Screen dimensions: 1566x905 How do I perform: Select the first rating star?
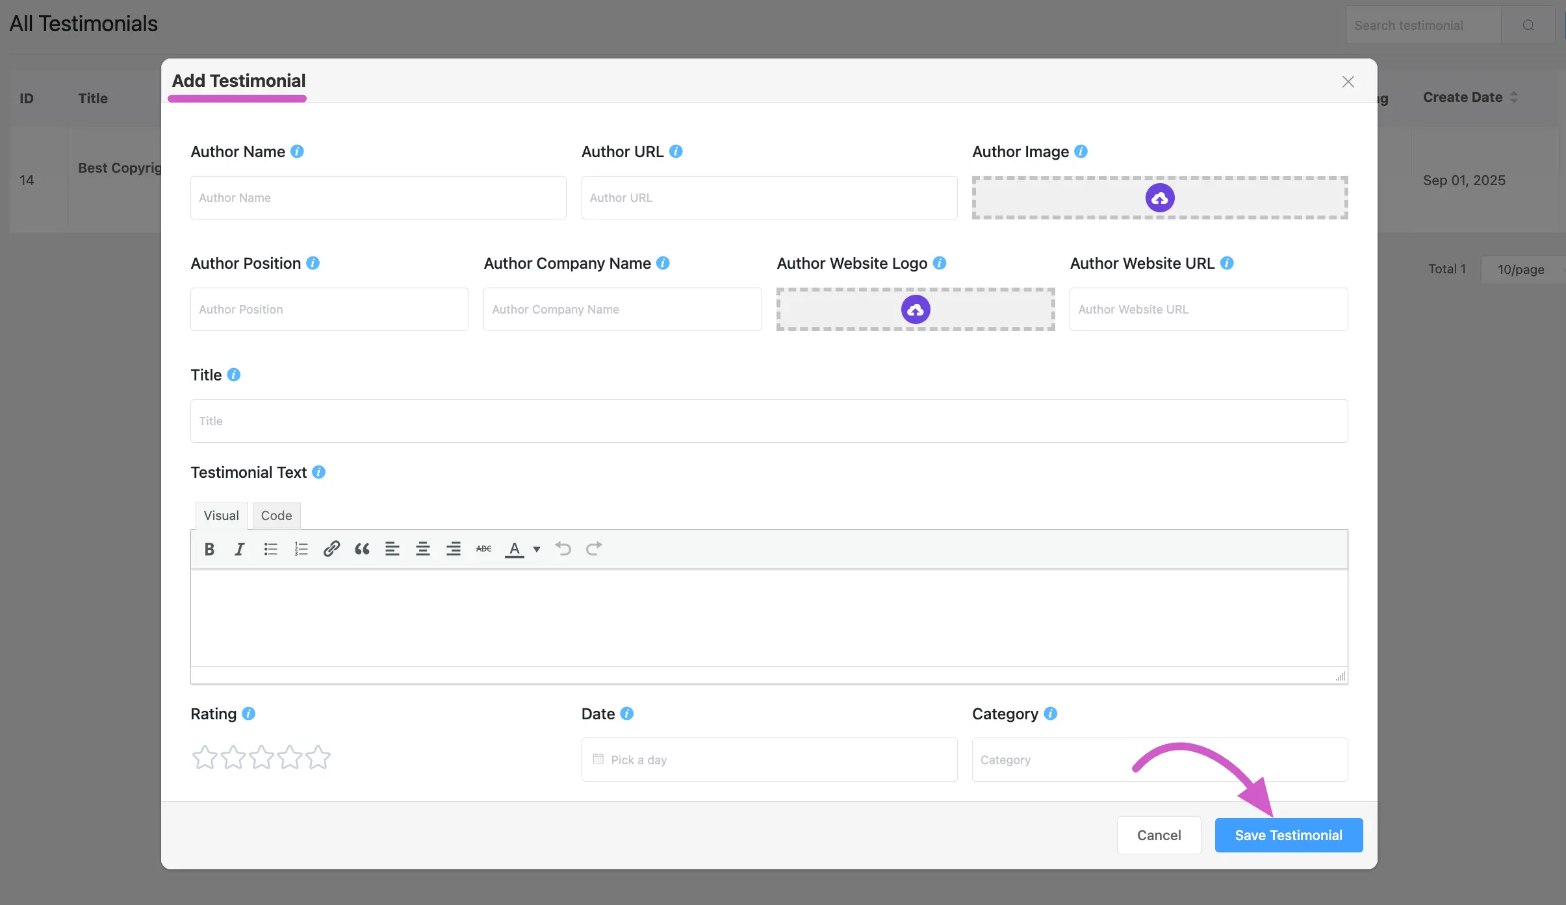(x=205, y=757)
